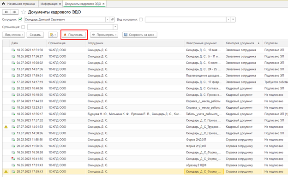This screenshot has width=288, height=177.
Task: Go forward with the right arrow button
Action: pos(14,12)
